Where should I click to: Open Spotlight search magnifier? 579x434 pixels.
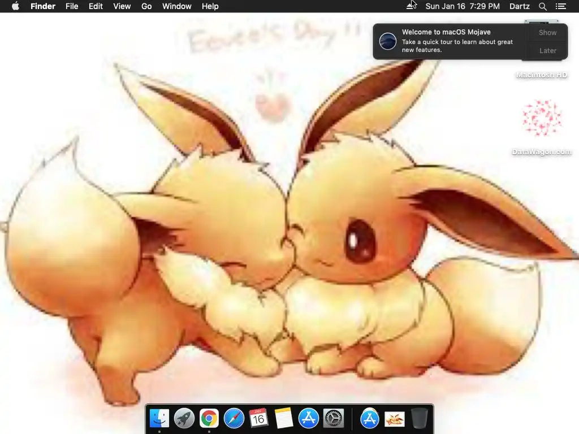[x=542, y=6]
